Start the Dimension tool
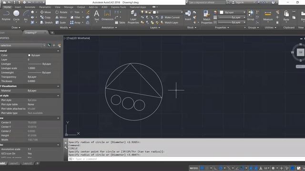305x171 pixels. tap(107, 16)
